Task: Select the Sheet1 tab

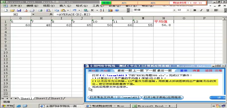Action: [x=26, y=98]
